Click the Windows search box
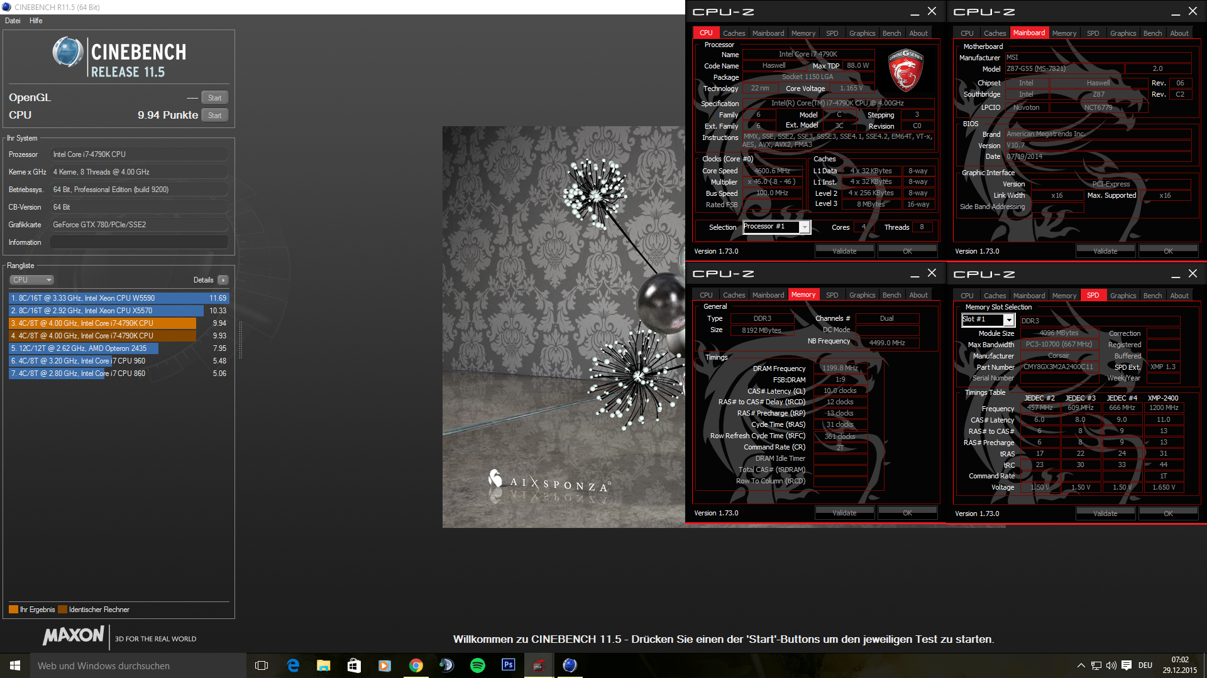This screenshot has width=1207, height=678. [x=138, y=665]
